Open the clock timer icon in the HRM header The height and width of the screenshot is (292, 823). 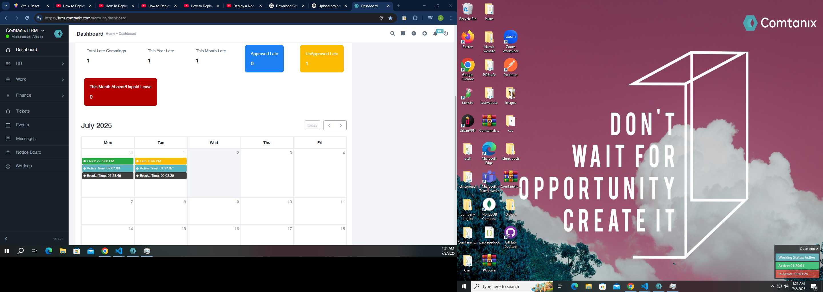(414, 33)
